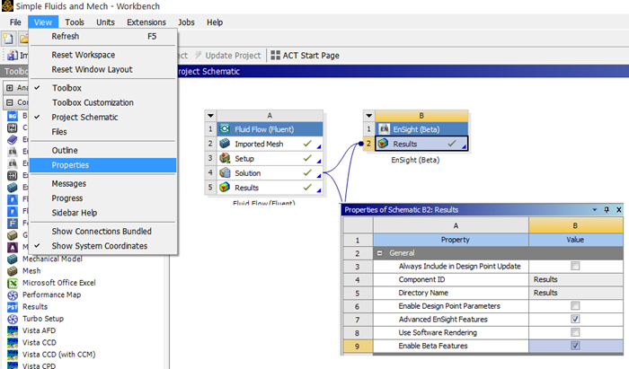Toggle Use Software Rendering checkbox
This screenshot has width=629, height=369.
(x=575, y=332)
